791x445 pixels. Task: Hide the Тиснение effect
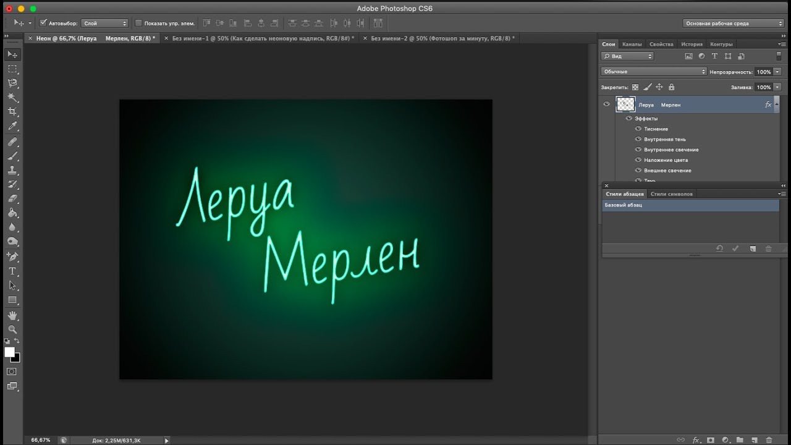(639, 129)
